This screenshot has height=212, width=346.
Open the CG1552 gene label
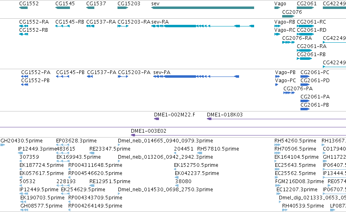[x=29, y=4]
